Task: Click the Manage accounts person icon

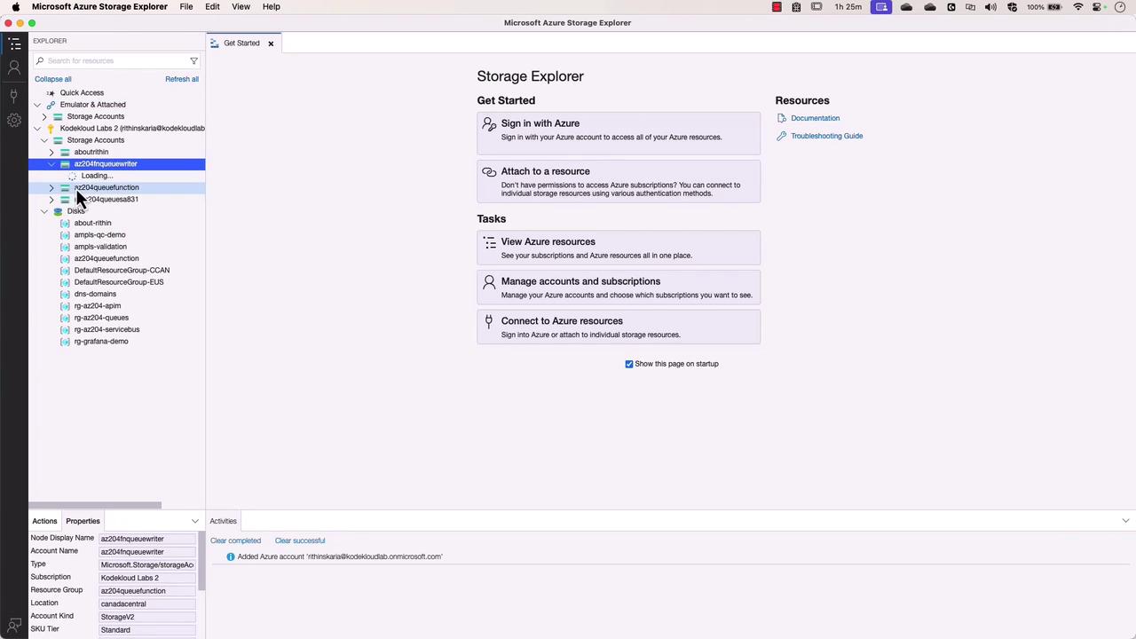Action: coord(489,282)
